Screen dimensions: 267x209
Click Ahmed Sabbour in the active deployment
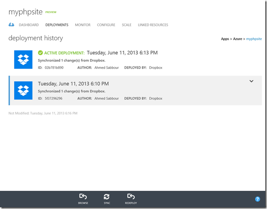(106, 68)
